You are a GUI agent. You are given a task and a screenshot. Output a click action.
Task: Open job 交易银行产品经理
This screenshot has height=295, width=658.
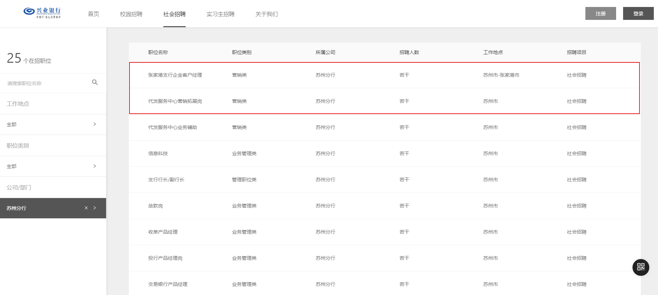pos(168,284)
